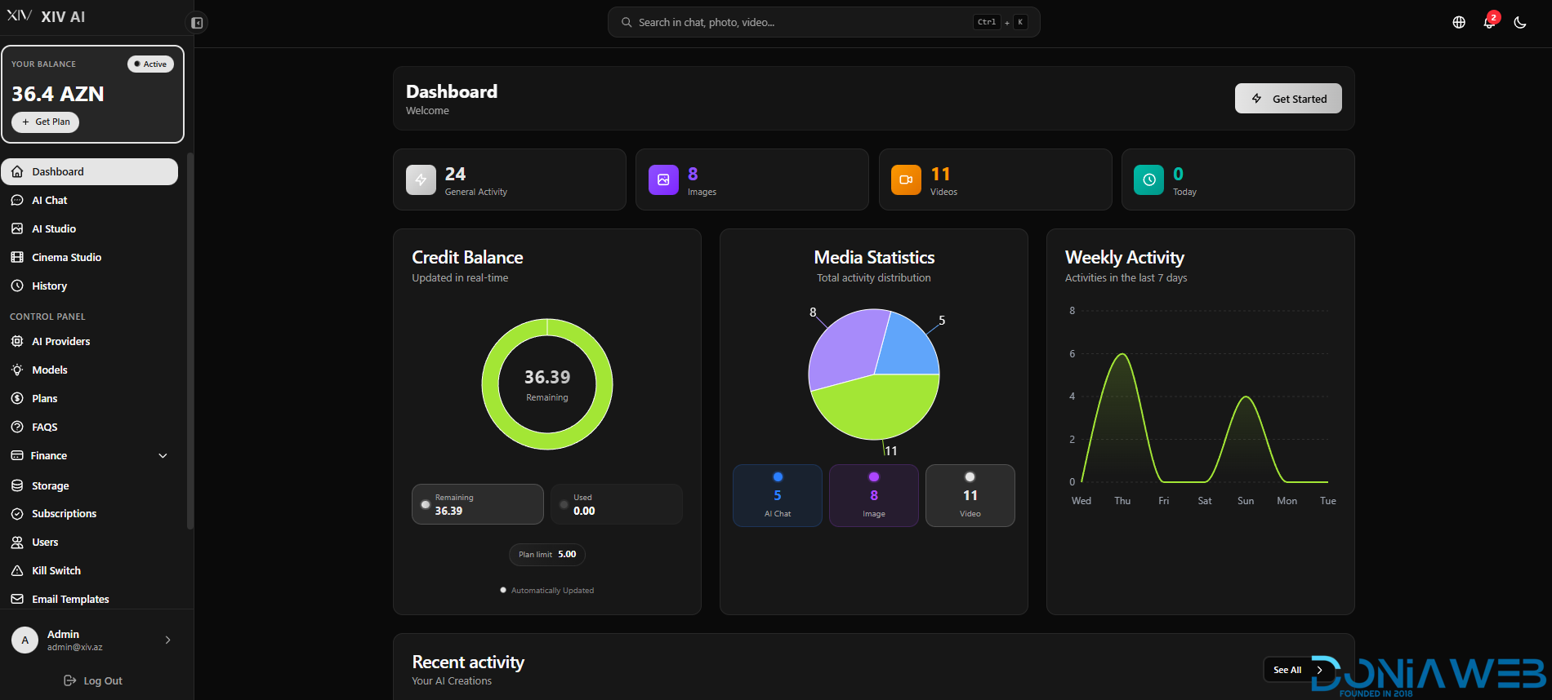Click the General Activity lightning icon
The height and width of the screenshot is (700, 1552).
(421, 179)
